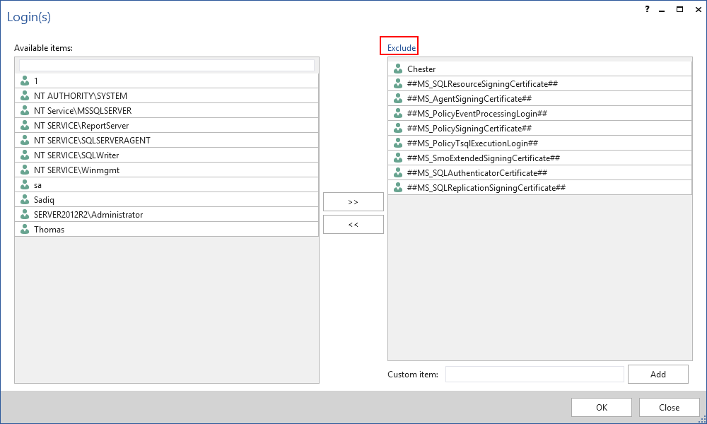Select NT SERVICE\ReportServer login text
The height and width of the screenshot is (424, 707).
[81, 126]
